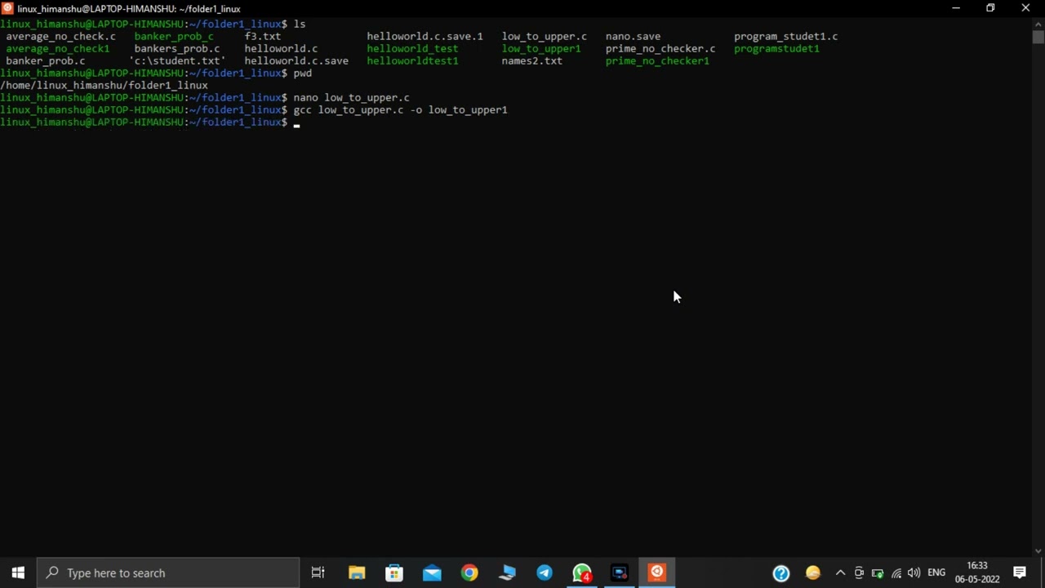Click the file name helloworld.c
The width and height of the screenshot is (1045, 588).
pos(281,48)
